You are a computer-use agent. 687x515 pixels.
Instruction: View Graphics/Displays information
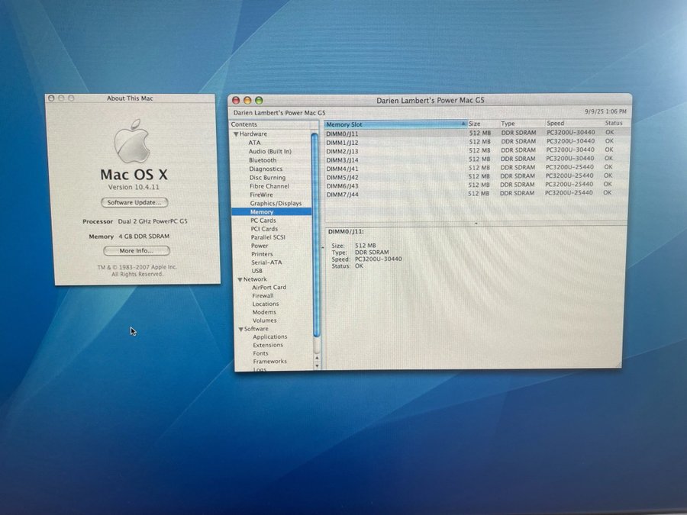pyautogui.click(x=276, y=203)
